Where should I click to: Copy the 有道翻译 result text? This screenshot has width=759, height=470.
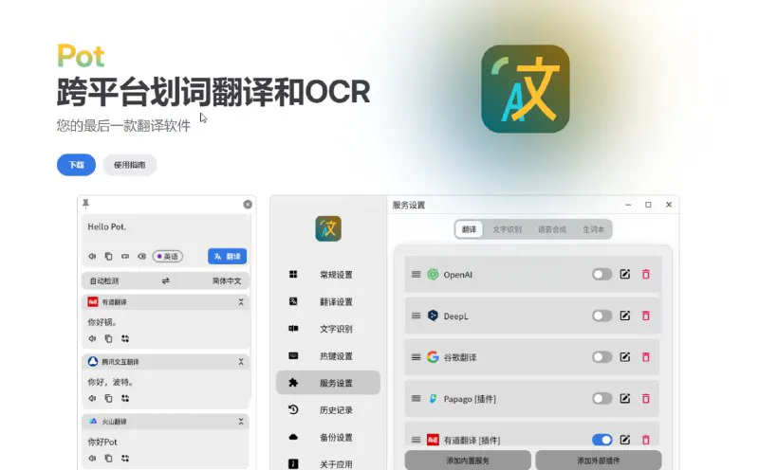click(x=108, y=338)
